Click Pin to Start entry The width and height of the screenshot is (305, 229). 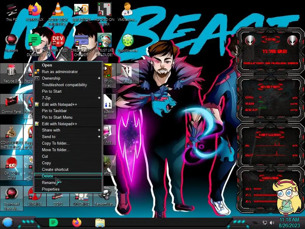pyautogui.click(x=68, y=91)
